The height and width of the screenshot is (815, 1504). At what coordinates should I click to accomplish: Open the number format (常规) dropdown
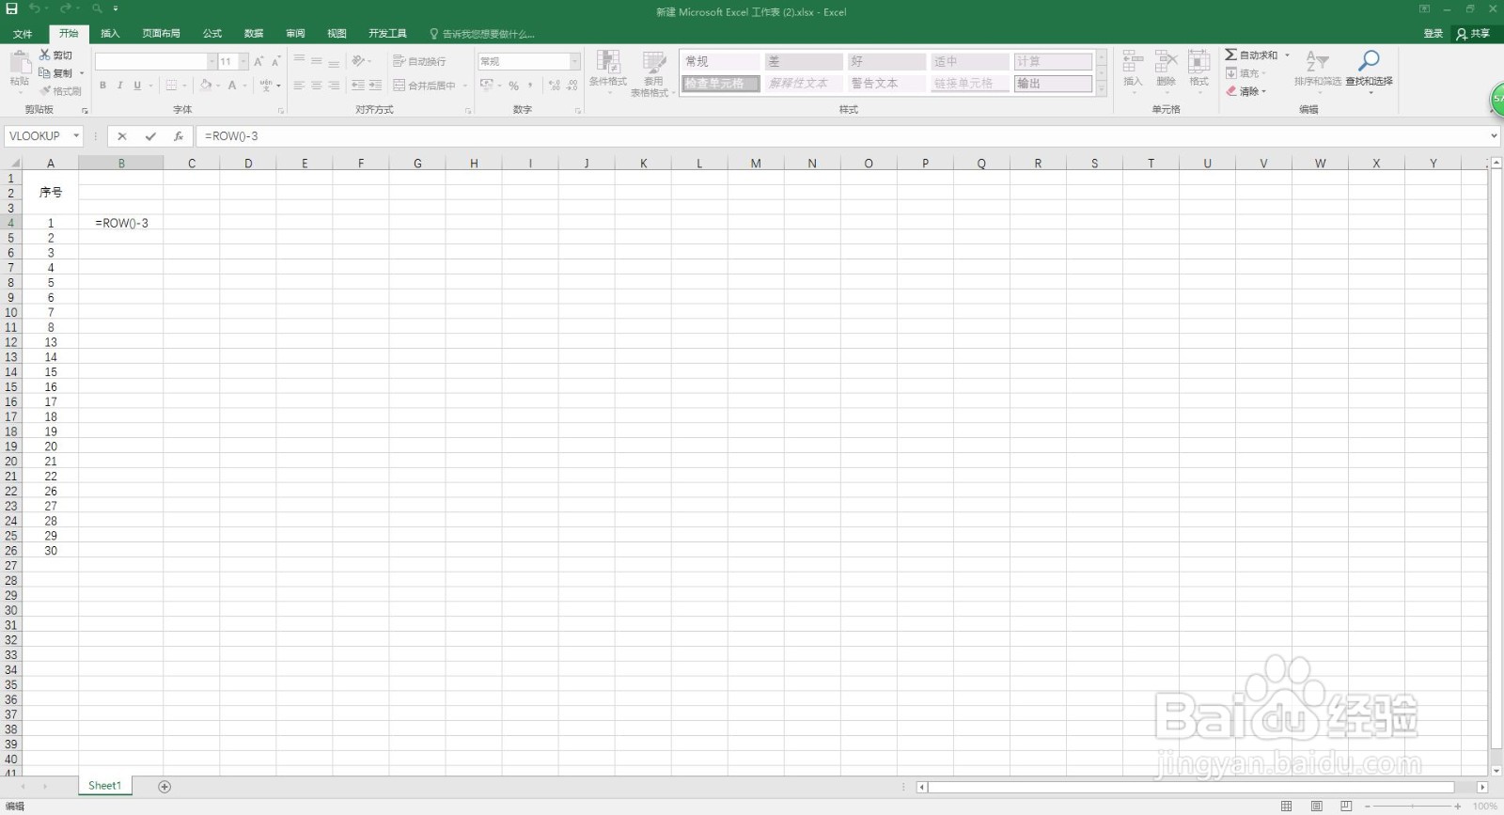coord(575,61)
